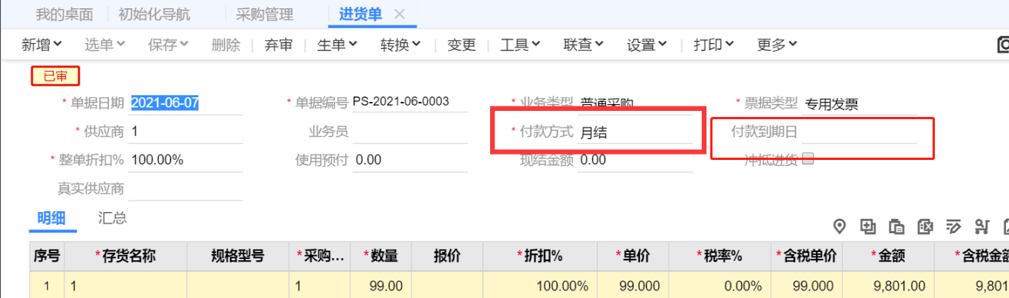Expand the 生单 dropdown
Viewport: 1009px width, 298px height.
tap(337, 45)
